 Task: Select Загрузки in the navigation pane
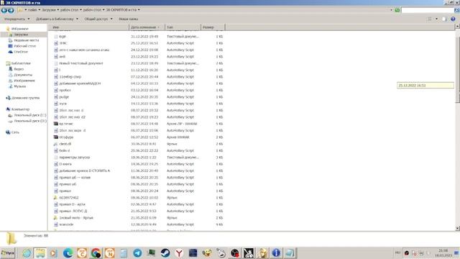click(21, 35)
